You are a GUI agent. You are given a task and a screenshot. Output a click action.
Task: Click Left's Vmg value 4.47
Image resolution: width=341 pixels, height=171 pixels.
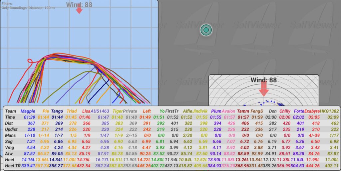click(x=146, y=148)
